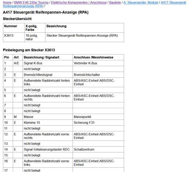Click the Bezeichnung header in Steckerübersicht table
This screenshot has width=193, height=172.
[85, 28]
